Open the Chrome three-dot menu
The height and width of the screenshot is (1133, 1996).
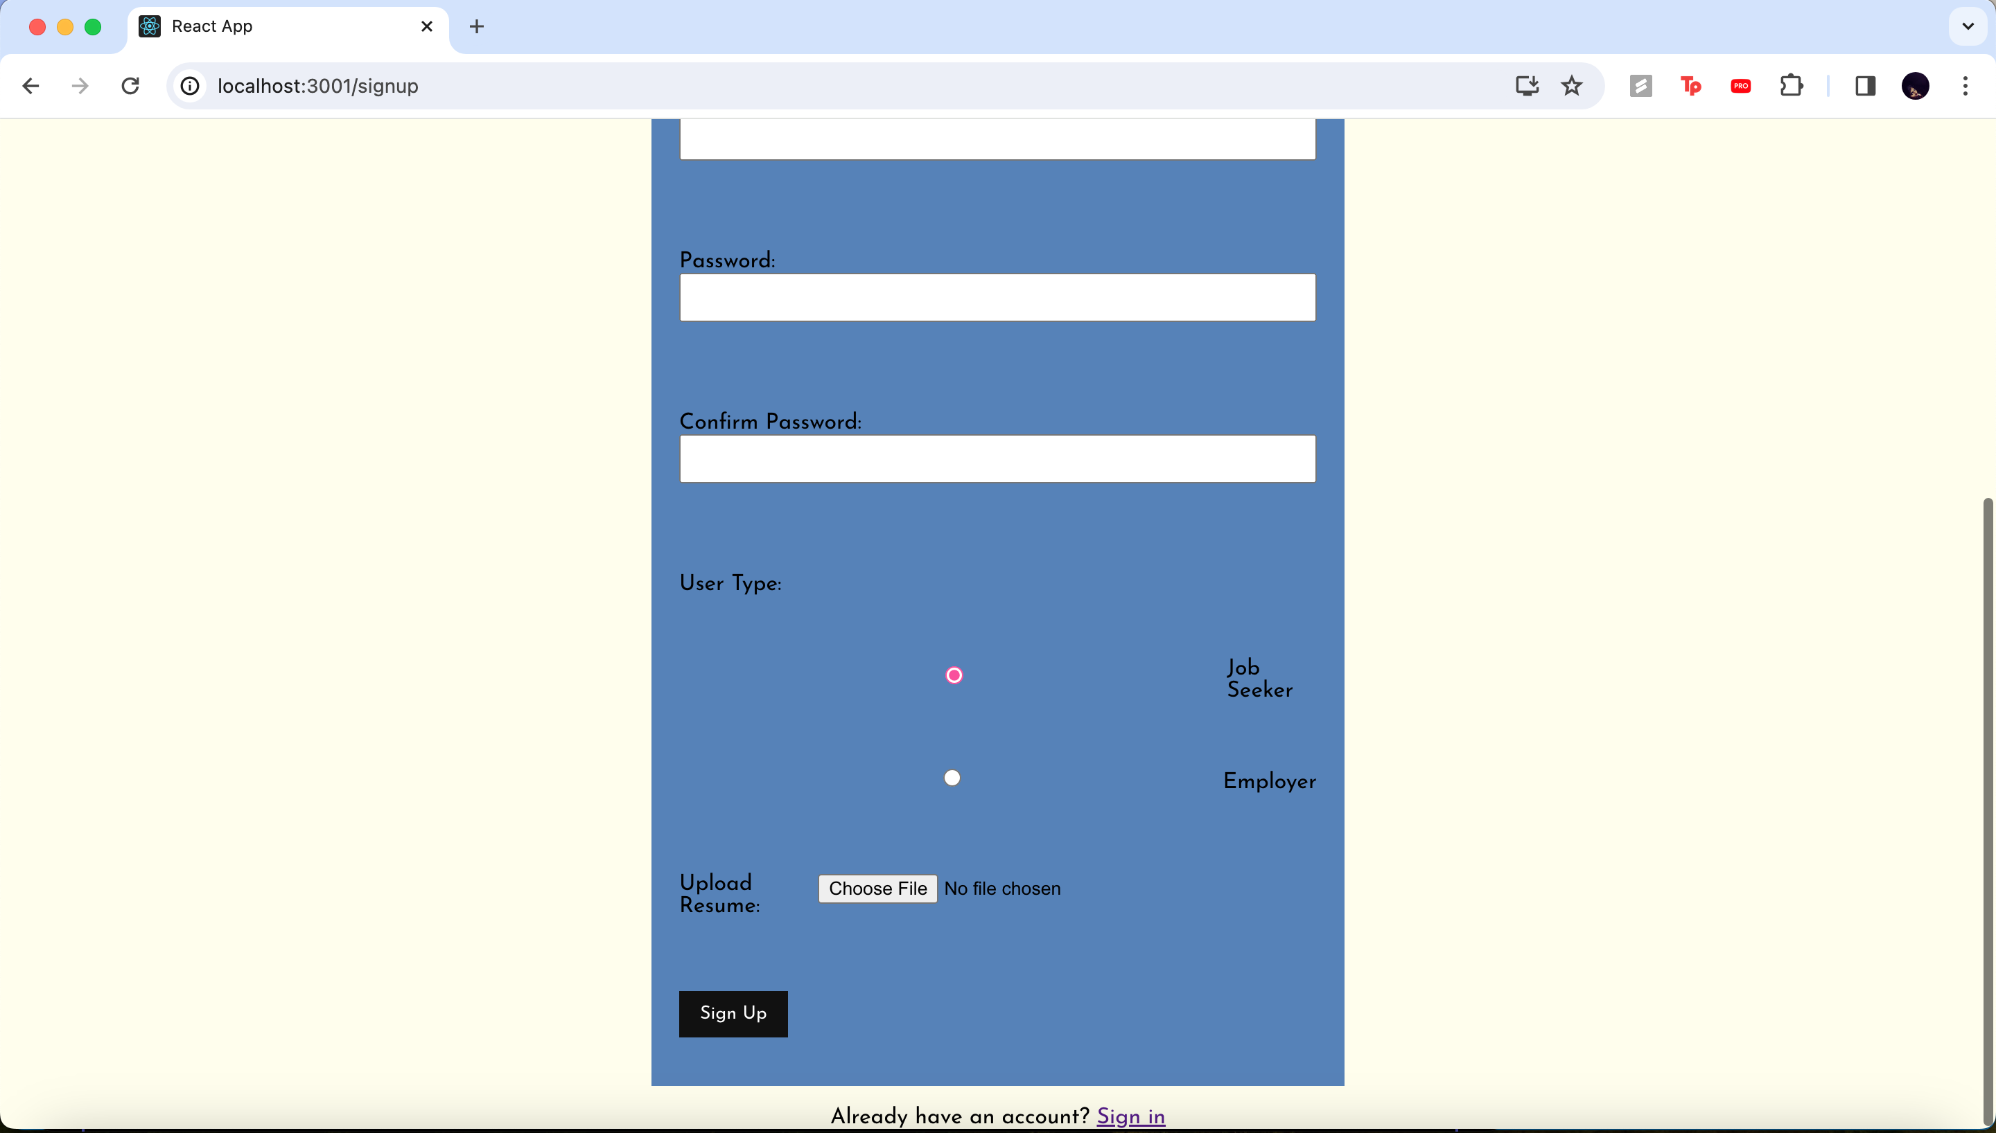pyautogui.click(x=1965, y=86)
